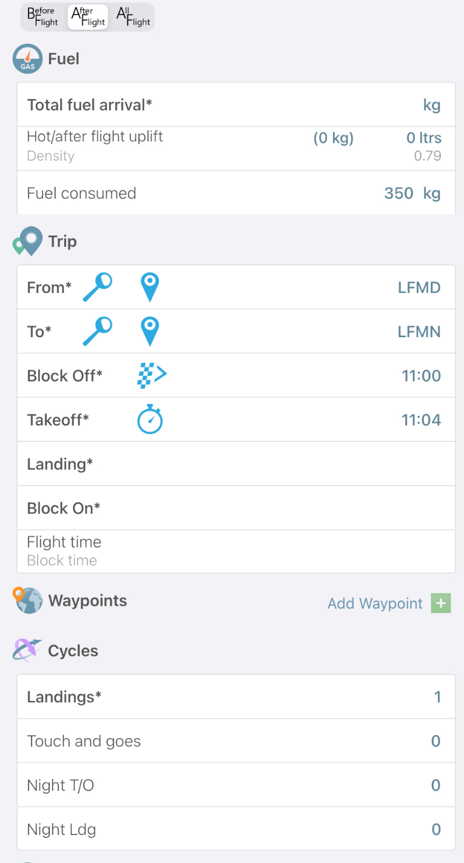Tap the search magnifier in the From row
Image resolution: width=464 pixels, height=863 pixels.
pos(98,287)
